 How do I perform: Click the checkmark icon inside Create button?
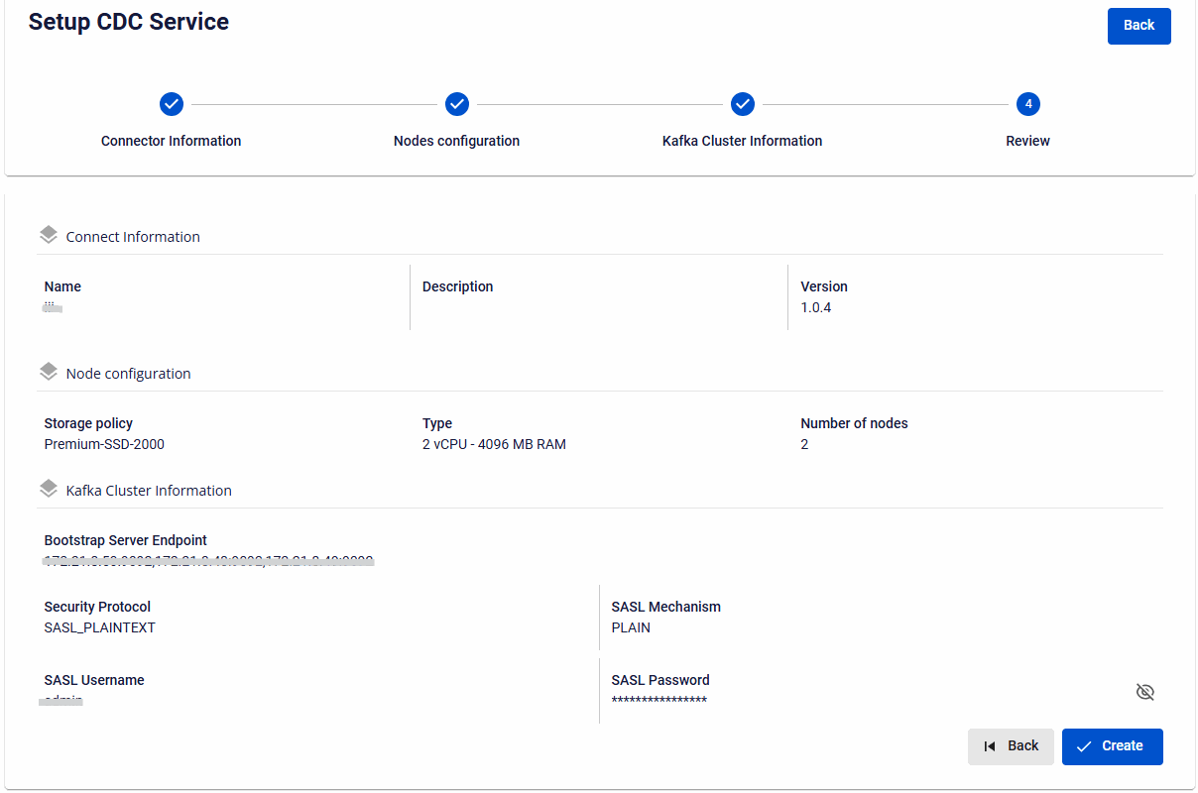[1084, 746]
